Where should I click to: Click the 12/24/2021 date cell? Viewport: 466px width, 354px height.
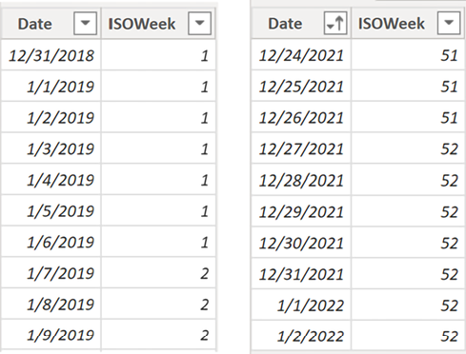301,54
